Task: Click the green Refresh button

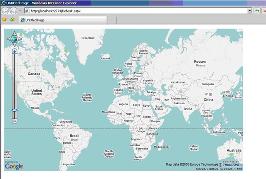Action: coord(257,11)
